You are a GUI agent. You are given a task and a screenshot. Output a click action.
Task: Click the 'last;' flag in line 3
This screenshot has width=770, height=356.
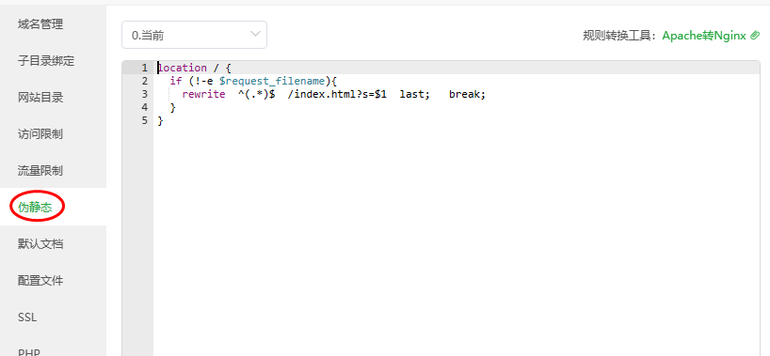click(x=415, y=94)
